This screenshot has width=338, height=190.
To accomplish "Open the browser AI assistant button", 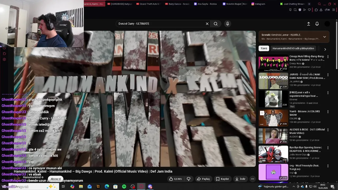I will (x=327, y=10).
